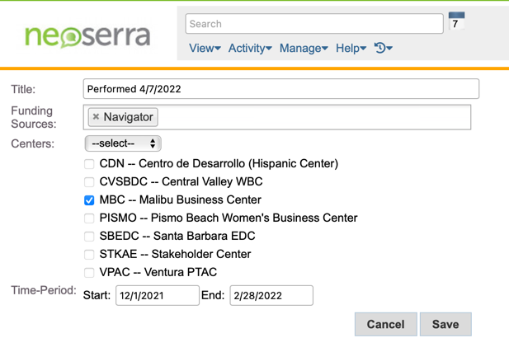Expand the Manage dropdown menu
509x352 pixels.
tap(304, 49)
